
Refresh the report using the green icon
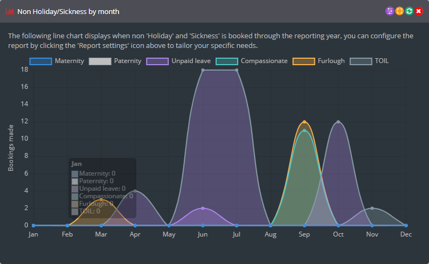click(409, 11)
